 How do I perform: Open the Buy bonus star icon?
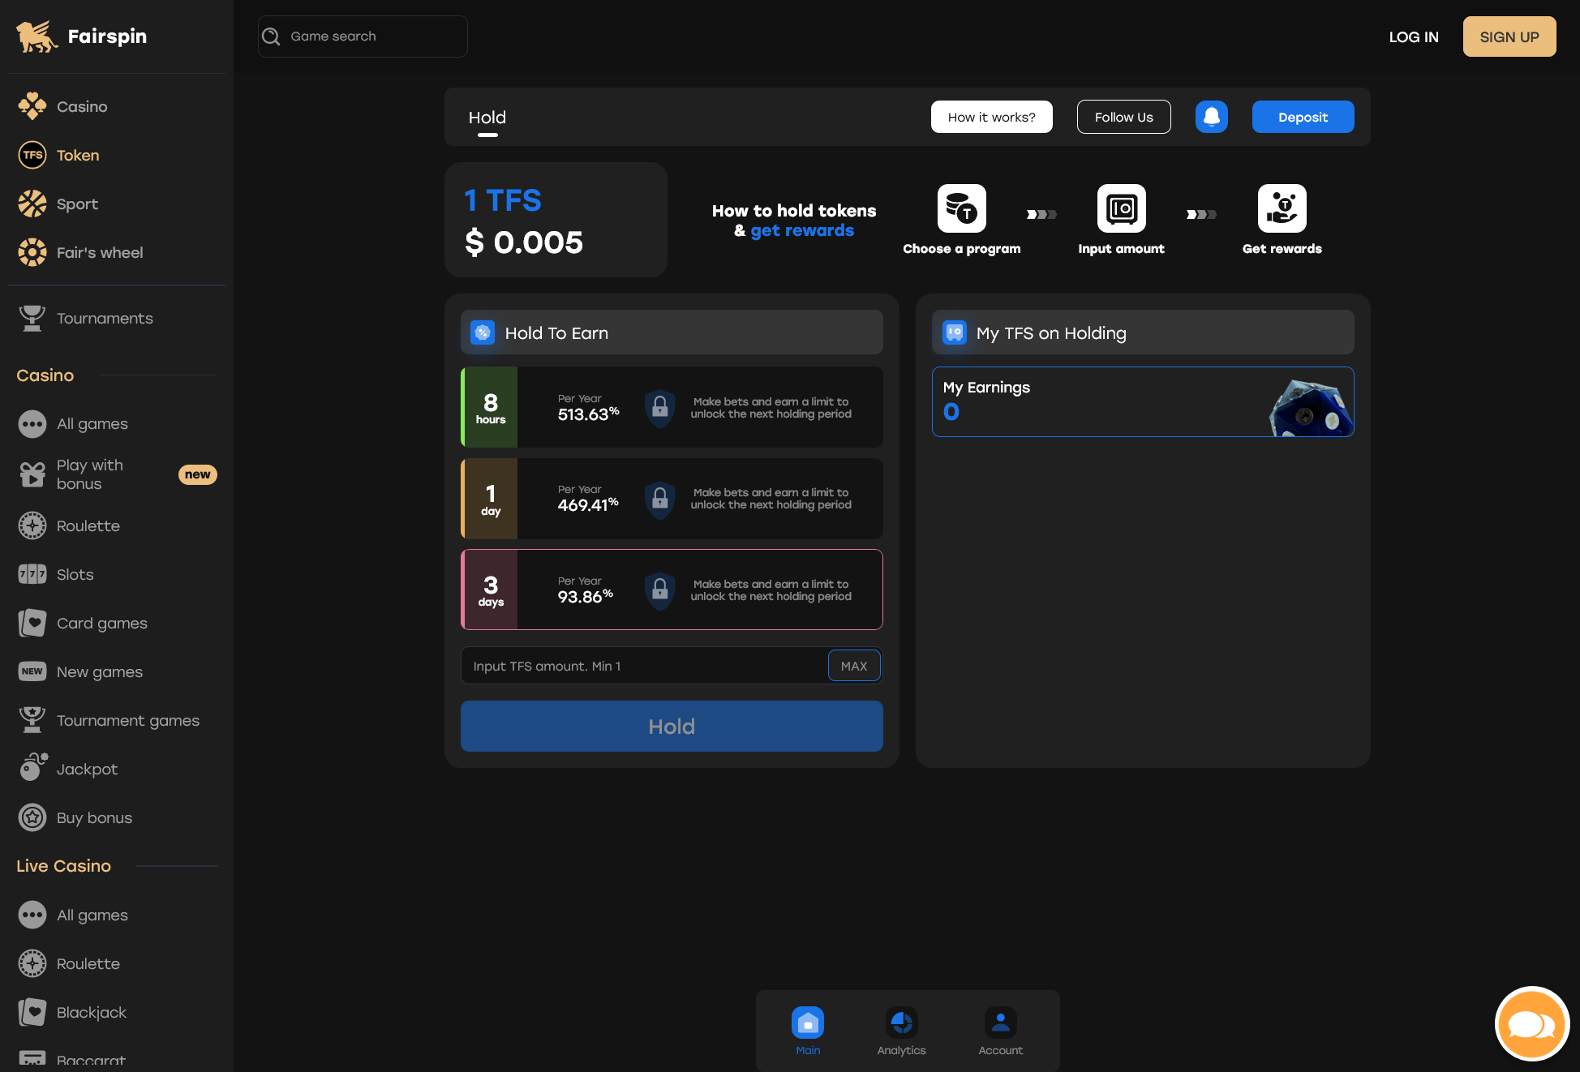pyautogui.click(x=32, y=817)
